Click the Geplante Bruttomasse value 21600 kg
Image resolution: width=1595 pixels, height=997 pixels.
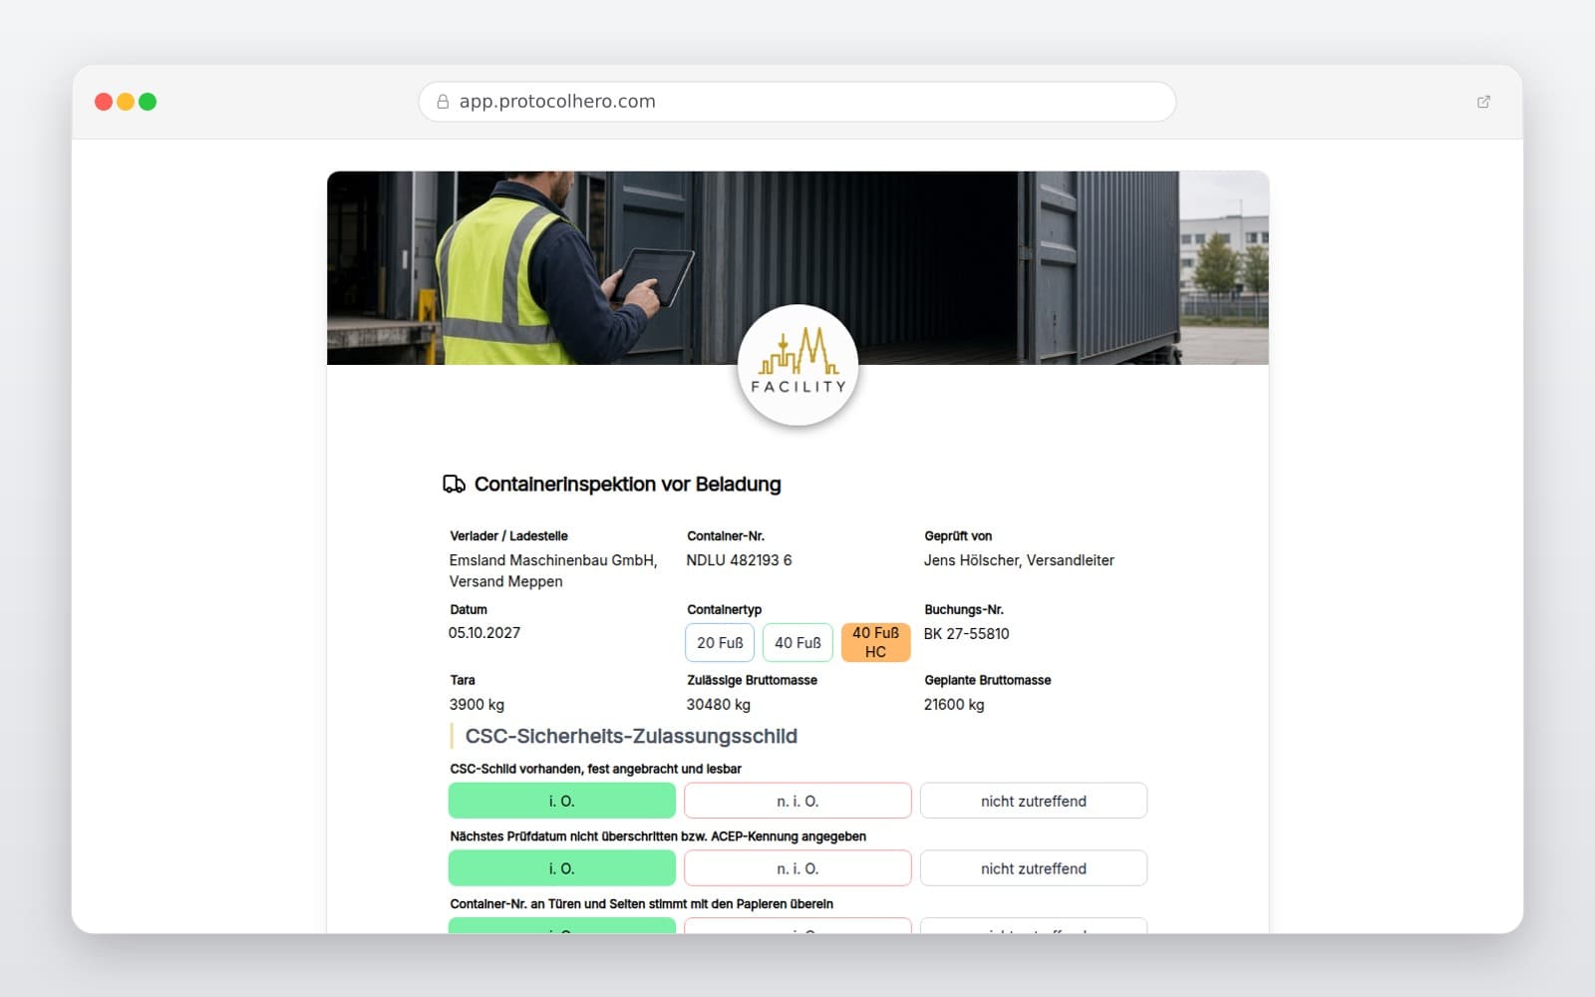point(954,705)
